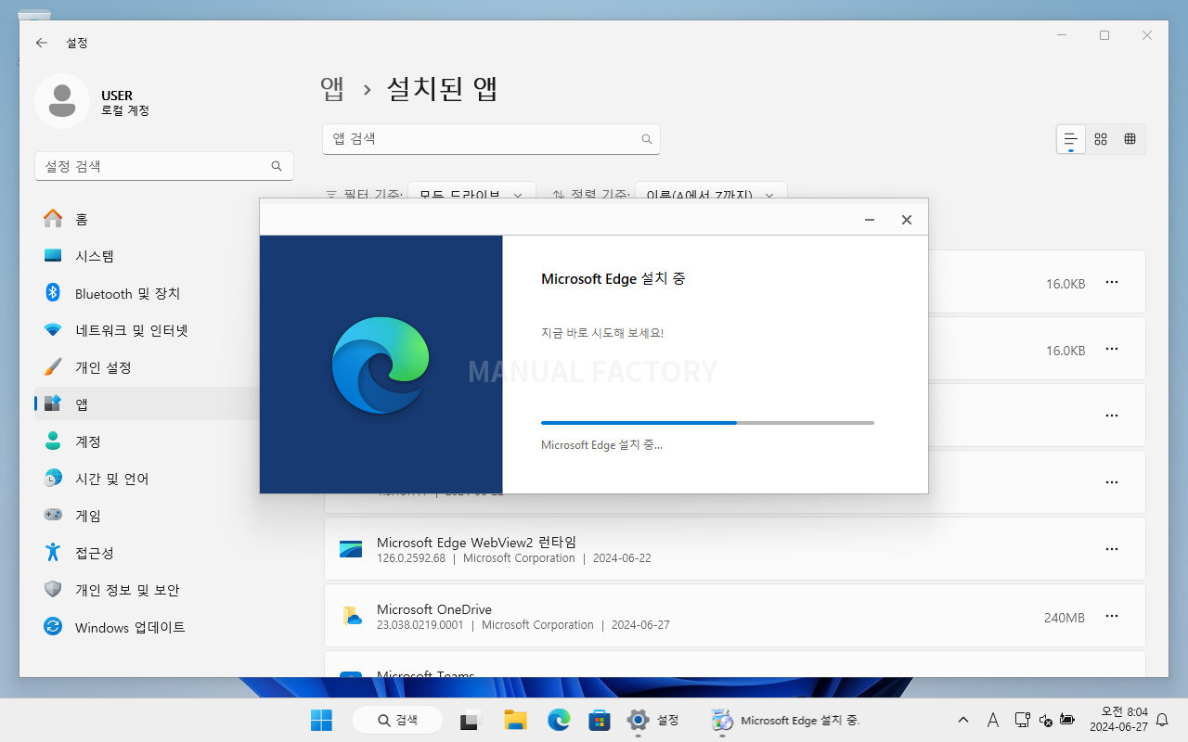The height and width of the screenshot is (742, 1188).
Task: Close the Edge installer dialog
Action: [x=907, y=220]
